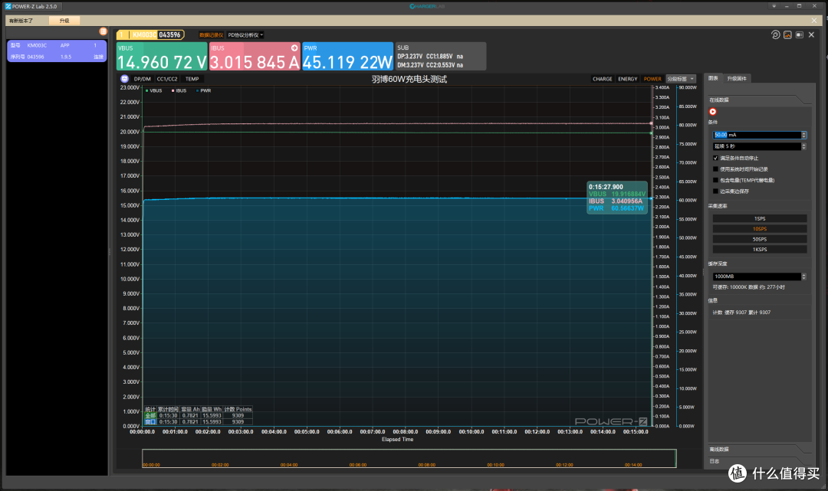Enable 使用系统时间开始记录 checkbox
Image resolution: width=828 pixels, height=491 pixels.
tap(715, 169)
